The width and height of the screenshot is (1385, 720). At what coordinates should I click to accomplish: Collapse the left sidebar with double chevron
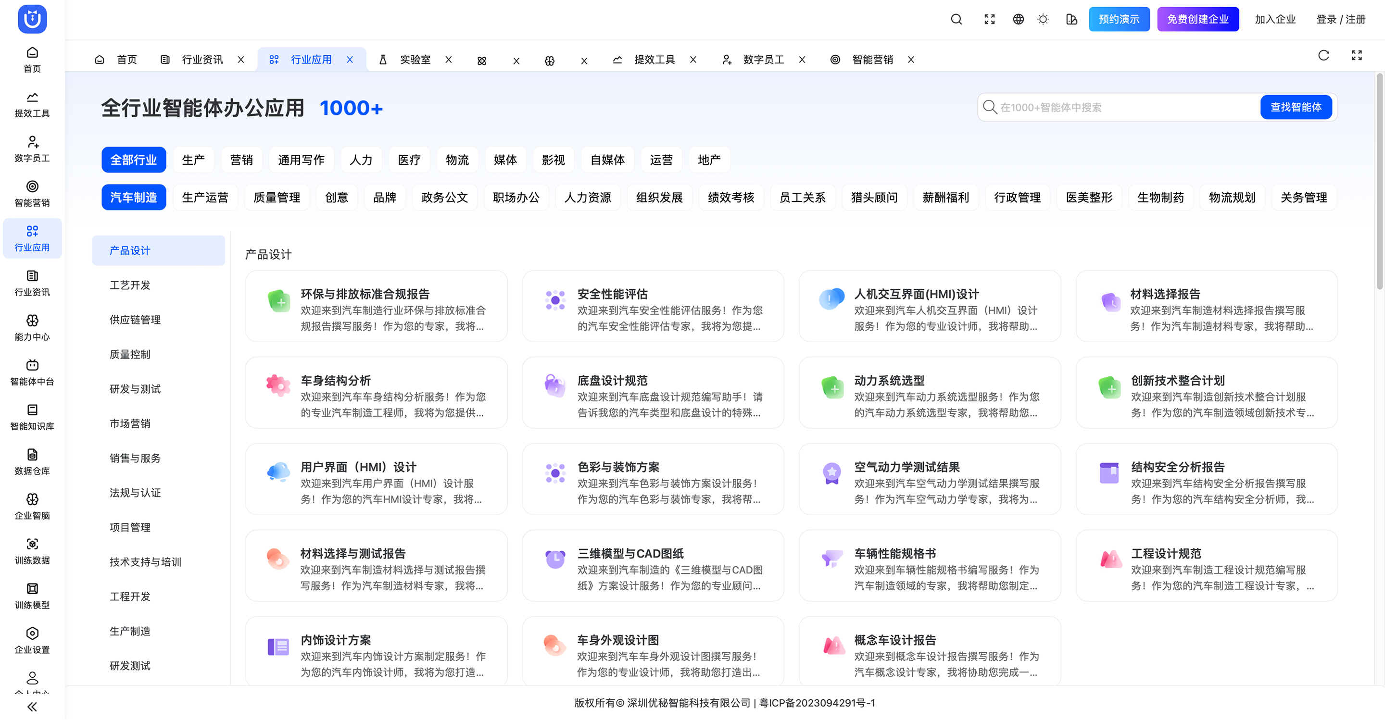pos(32,707)
